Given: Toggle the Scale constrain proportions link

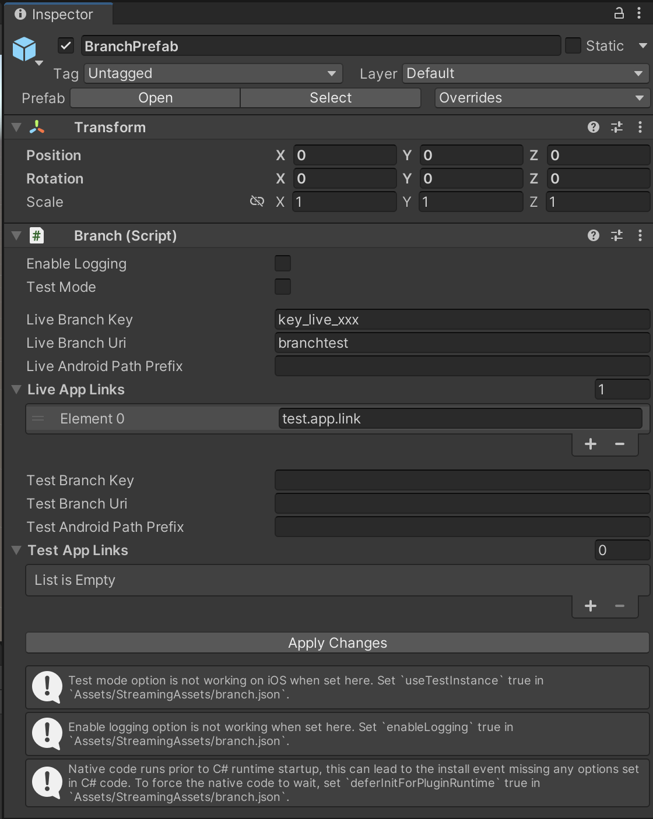Looking at the screenshot, I should point(257,202).
